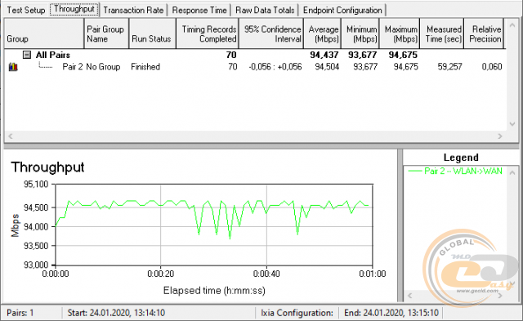Click End time in status bar
This screenshot has width=523, height=321.
pos(391,313)
